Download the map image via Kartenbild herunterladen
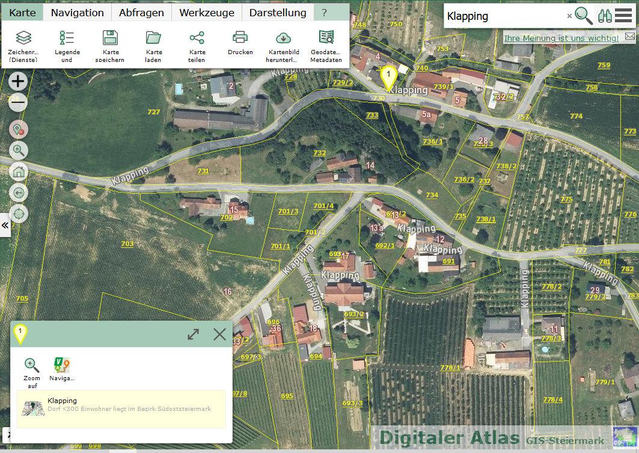The image size is (639, 453). (x=283, y=39)
